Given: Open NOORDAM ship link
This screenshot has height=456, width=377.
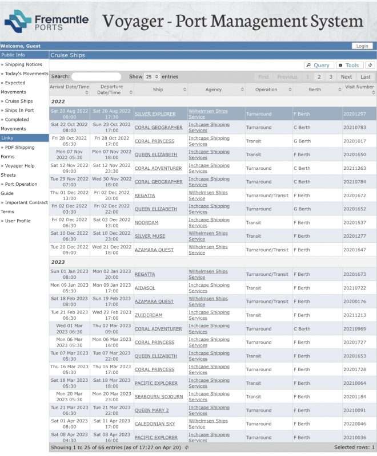Looking at the screenshot, I should pos(147,222).
